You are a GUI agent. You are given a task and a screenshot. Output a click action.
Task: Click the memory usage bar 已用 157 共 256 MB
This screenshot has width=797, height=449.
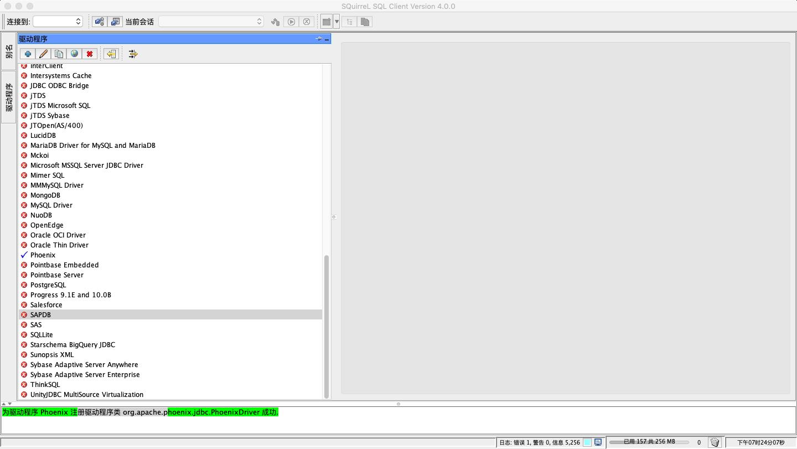649,442
